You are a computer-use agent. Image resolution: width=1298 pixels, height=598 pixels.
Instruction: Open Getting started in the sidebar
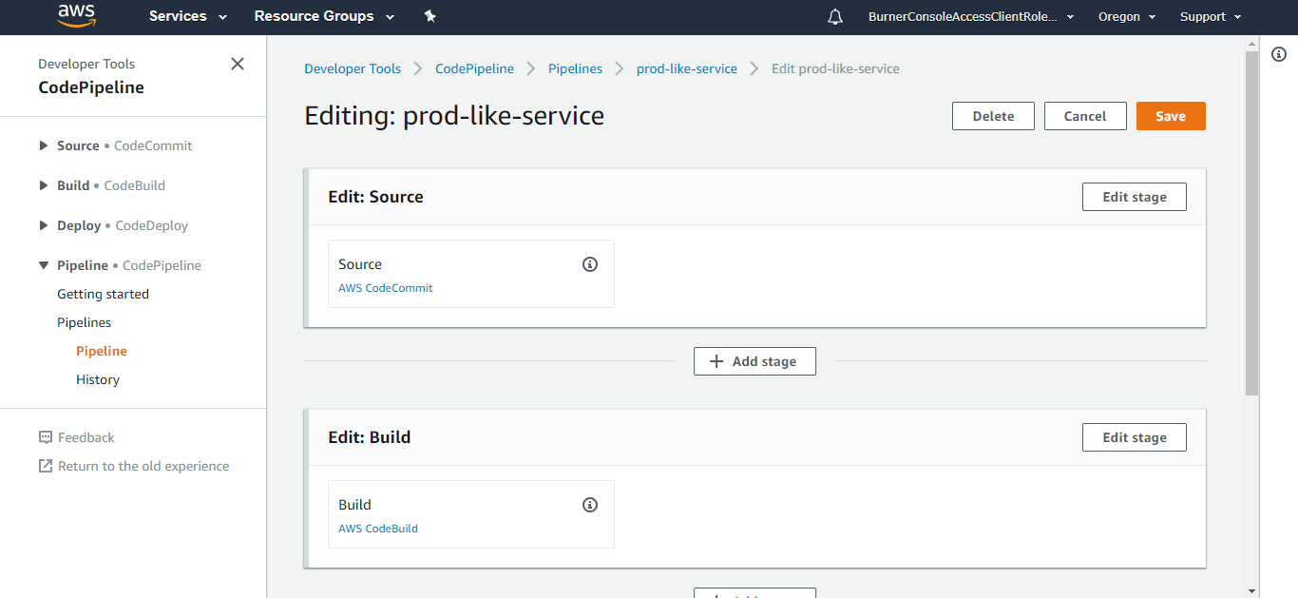(x=103, y=294)
